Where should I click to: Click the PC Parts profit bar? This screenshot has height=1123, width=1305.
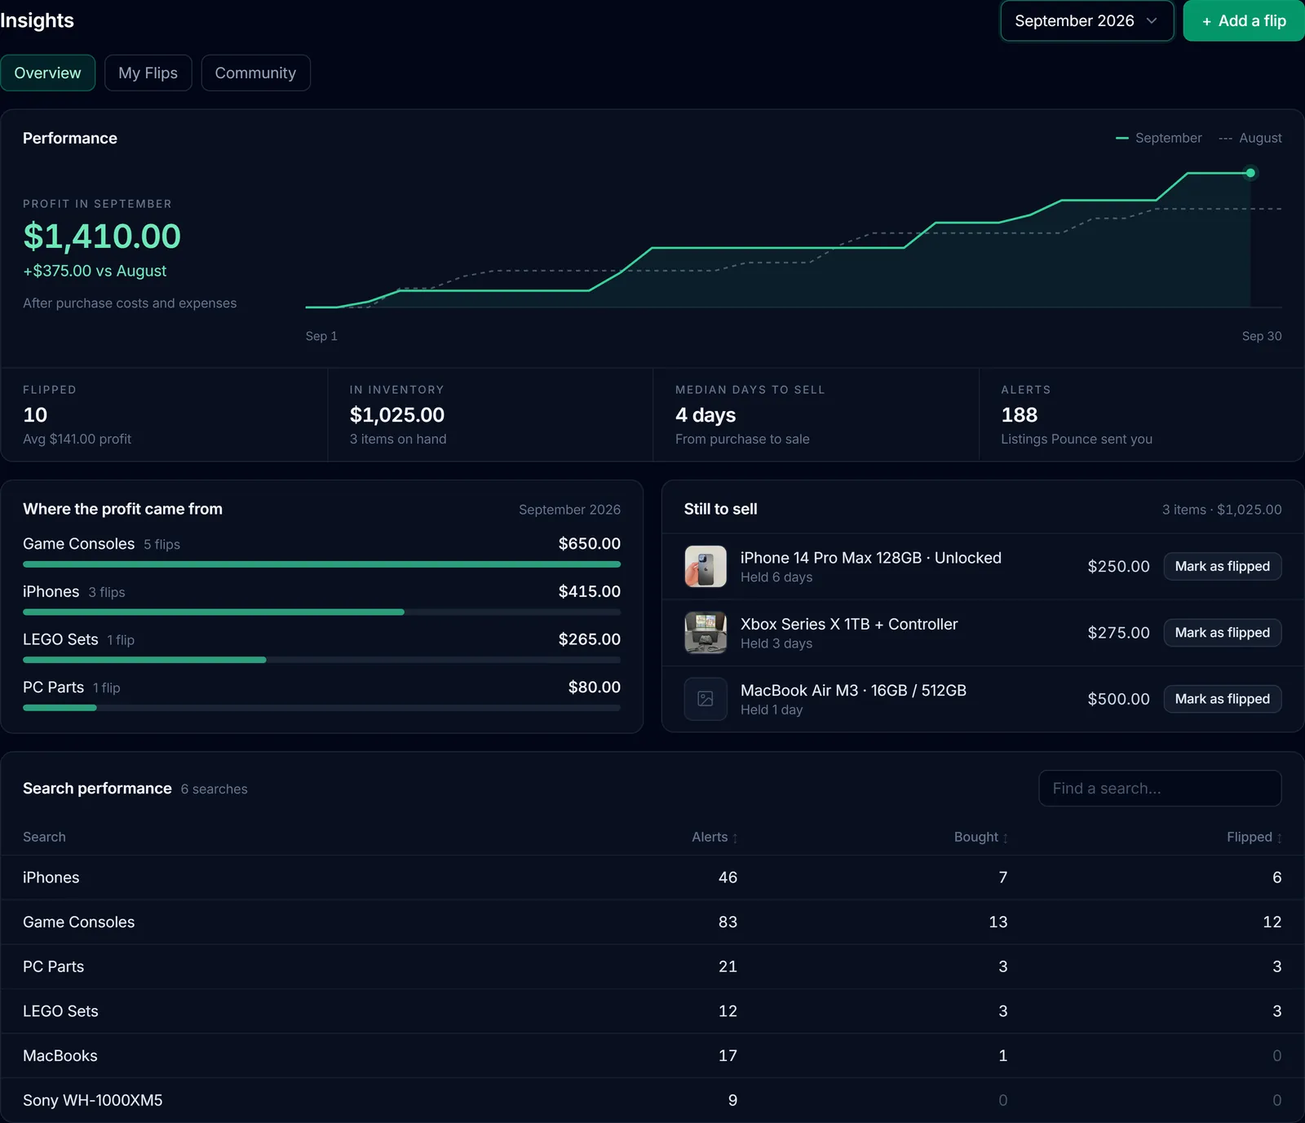coord(321,708)
